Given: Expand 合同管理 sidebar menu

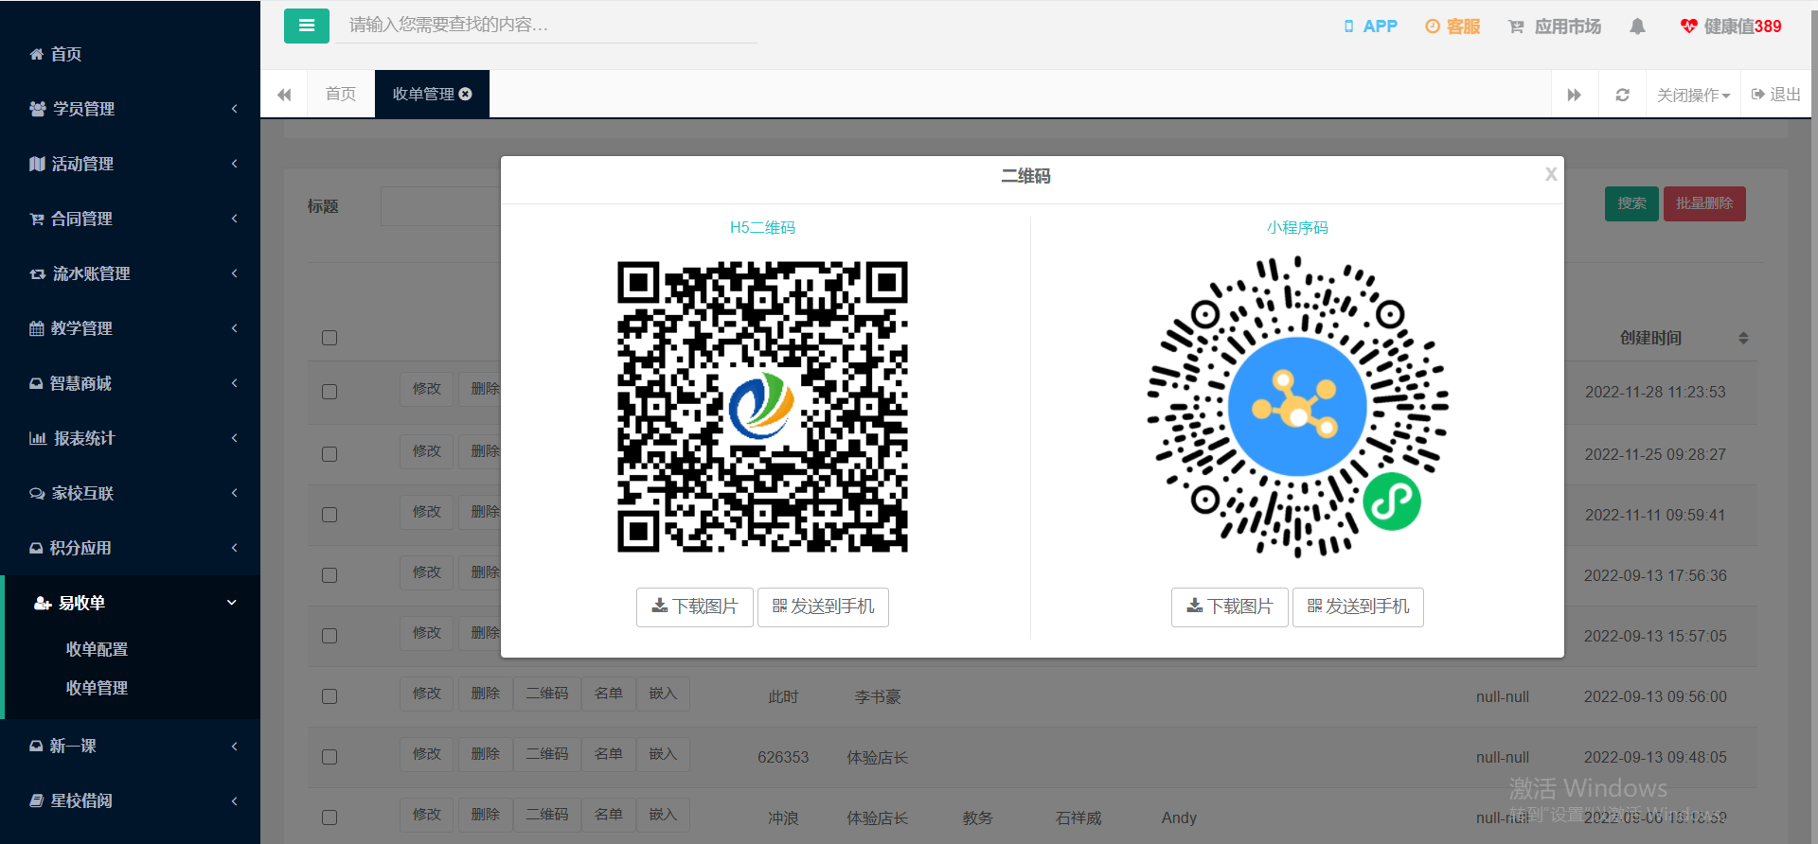Looking at the screenshot, I should coord(131,219).
